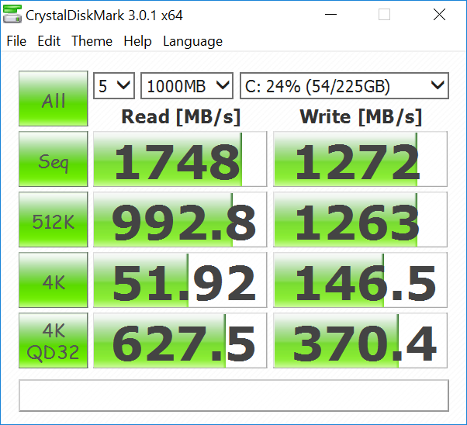
Task: Open the File menu
Action: pyautogui.click(x=16, y=41)
